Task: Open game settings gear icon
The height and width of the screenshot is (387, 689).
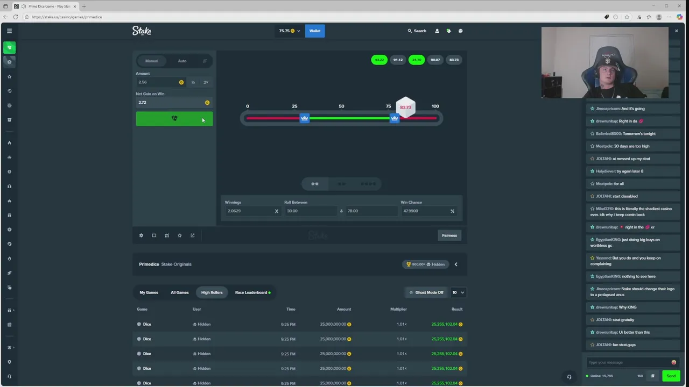Action: 141,235
